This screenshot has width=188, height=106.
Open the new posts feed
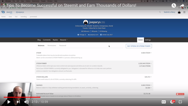(x=10, y=16)
